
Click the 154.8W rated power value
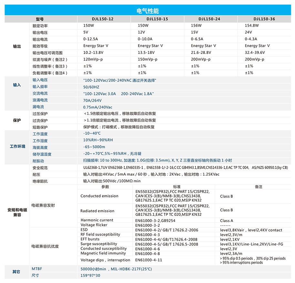tap(252, 26)
